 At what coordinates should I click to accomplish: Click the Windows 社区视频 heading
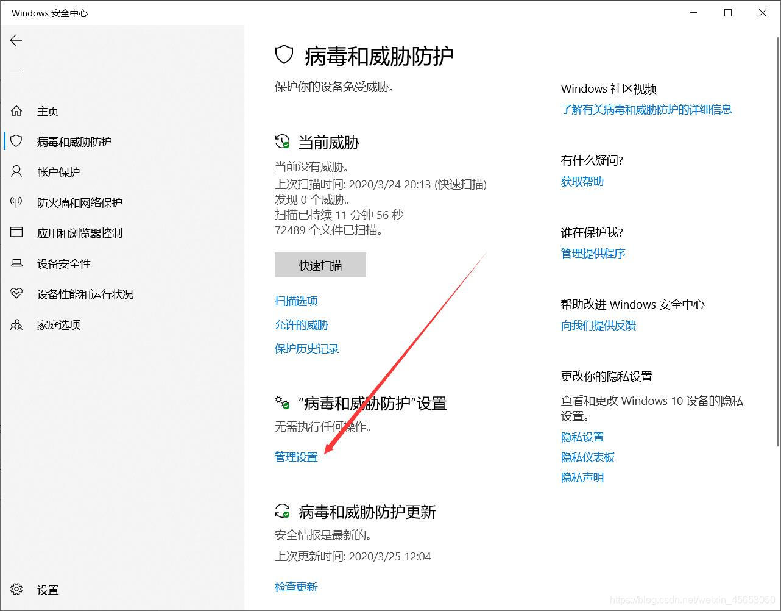point(609,88)
